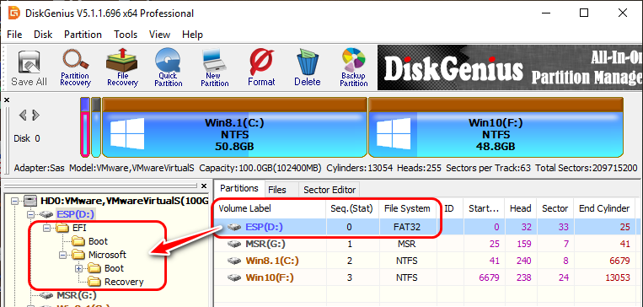Open Partition Recovery tool
Viewport: 643px width, 307px height.
click(75, 68)
